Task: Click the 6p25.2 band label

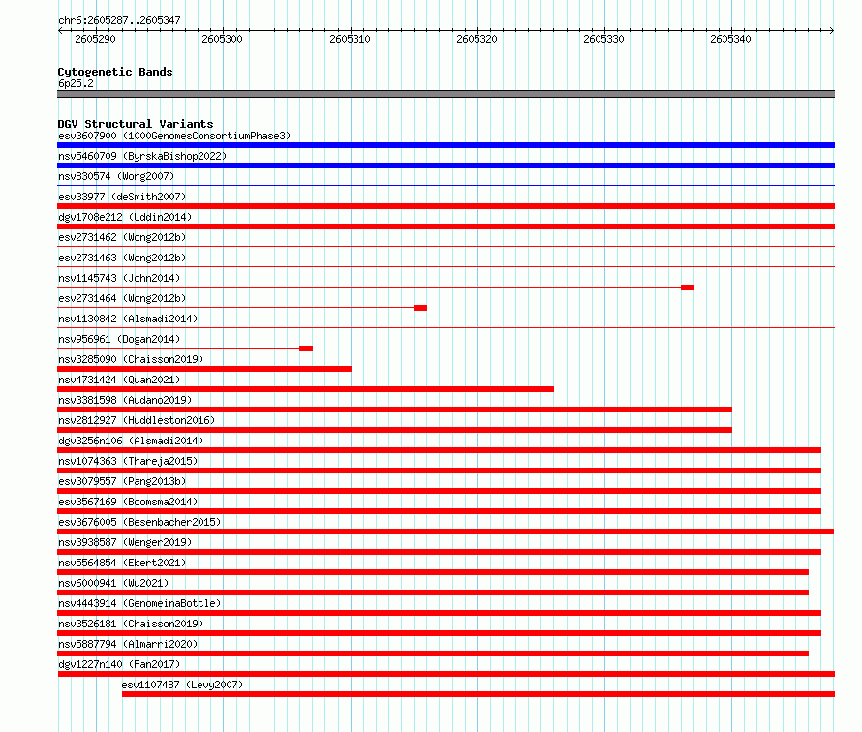Action: [x=76, y=83]
